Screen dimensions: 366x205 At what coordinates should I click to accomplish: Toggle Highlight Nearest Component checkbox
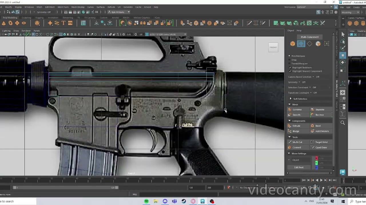(x=290, y=71)
